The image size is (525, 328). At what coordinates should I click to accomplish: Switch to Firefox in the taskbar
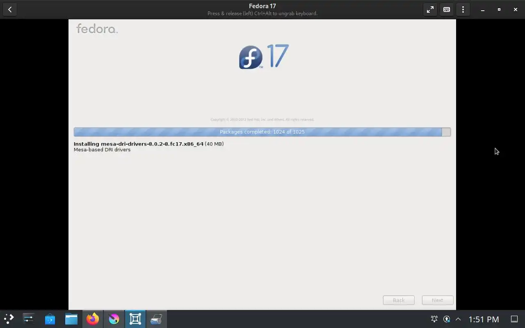point(93,319)
